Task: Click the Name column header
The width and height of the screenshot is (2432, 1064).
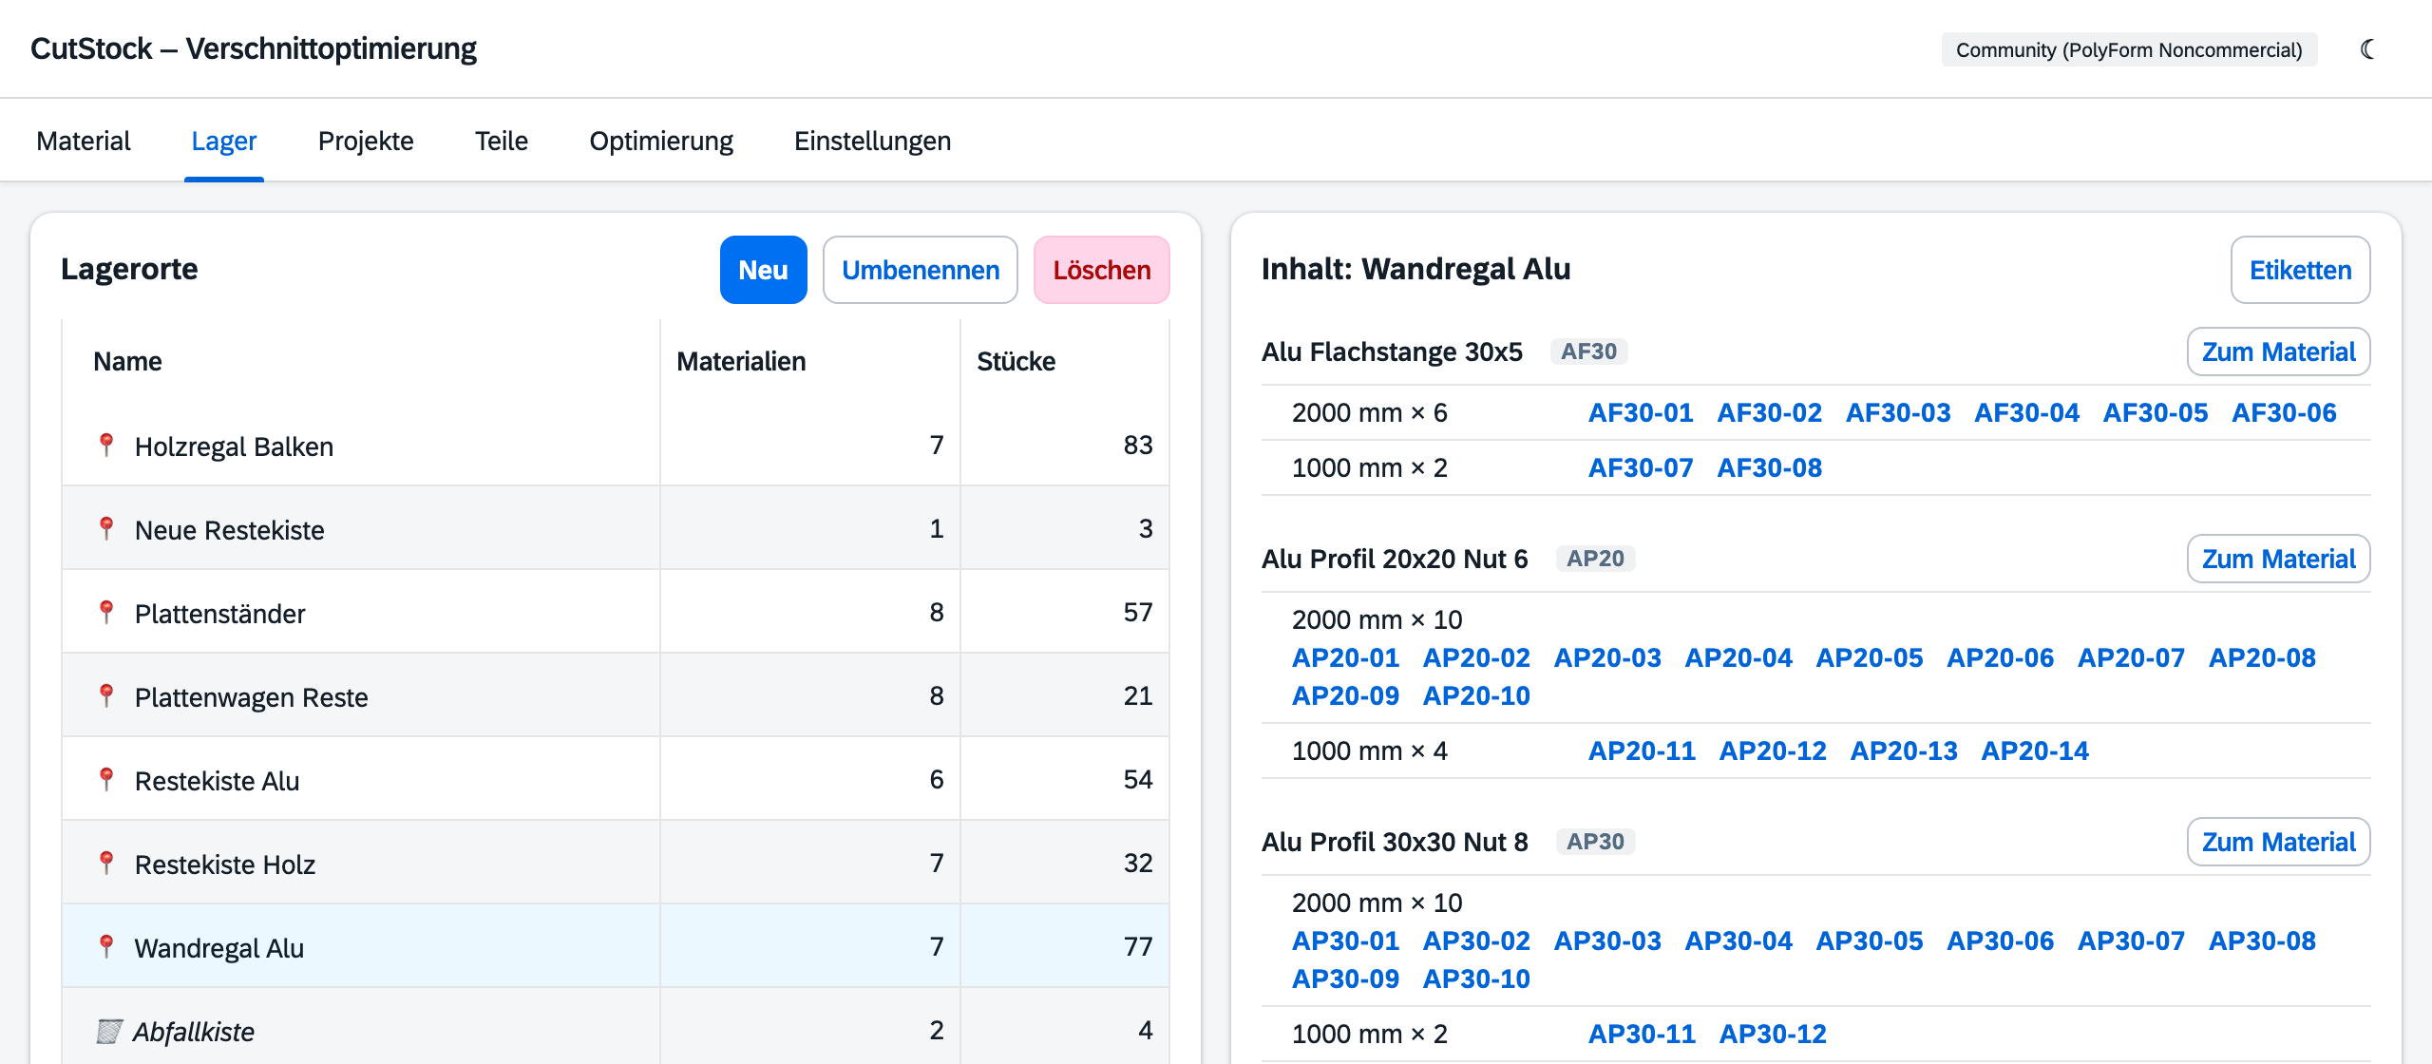Action: [127, 361]
